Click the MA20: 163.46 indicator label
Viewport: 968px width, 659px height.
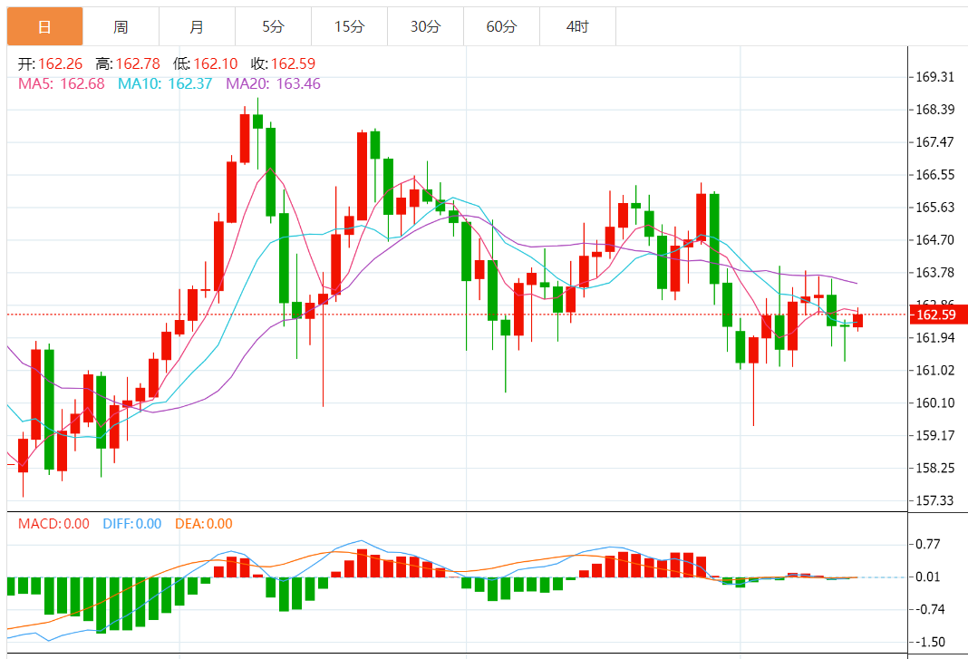tap(274, 83)
